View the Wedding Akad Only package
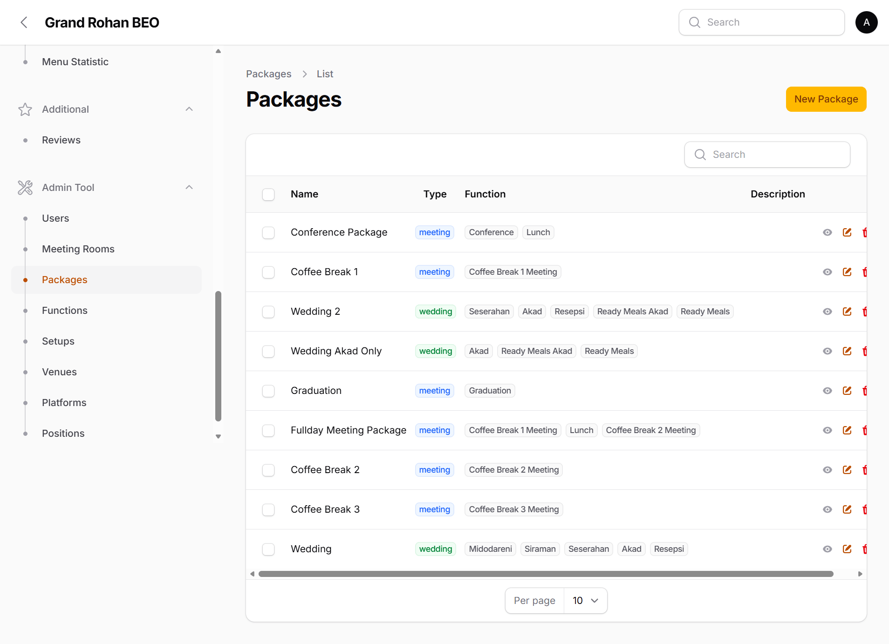 827,351
